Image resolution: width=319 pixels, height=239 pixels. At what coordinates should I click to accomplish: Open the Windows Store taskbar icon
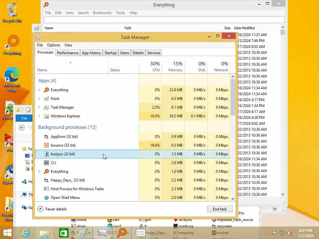point(64,233)
